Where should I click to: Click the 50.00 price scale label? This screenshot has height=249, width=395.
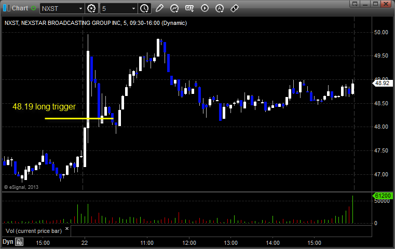click(381, 32)
